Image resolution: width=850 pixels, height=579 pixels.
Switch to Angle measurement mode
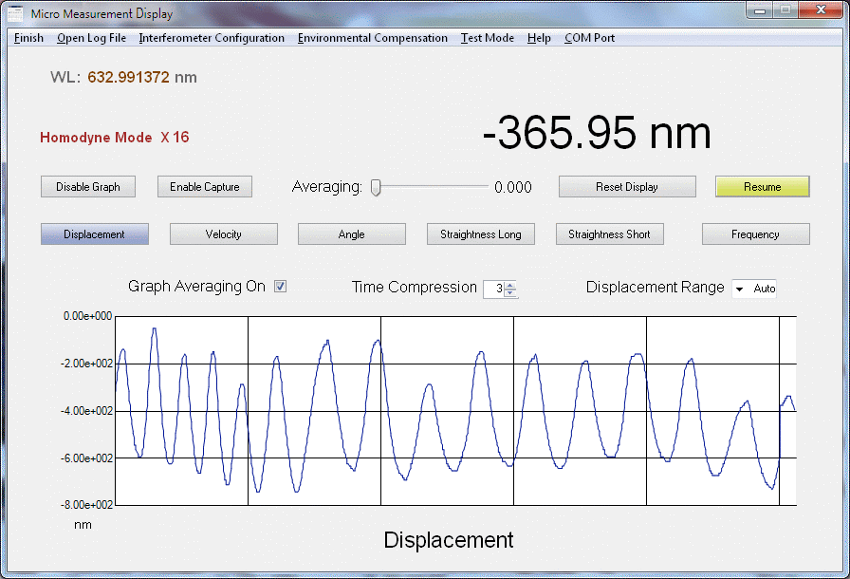point(351,234)
